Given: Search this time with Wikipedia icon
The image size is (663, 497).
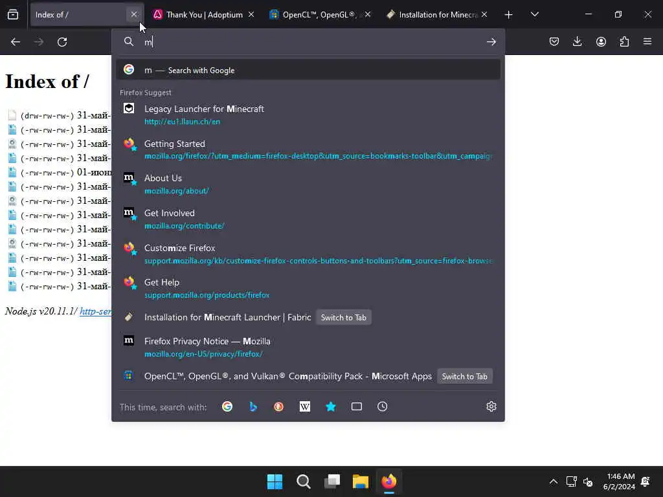Looking at the screenshot, I should click(x=305, y=406).
